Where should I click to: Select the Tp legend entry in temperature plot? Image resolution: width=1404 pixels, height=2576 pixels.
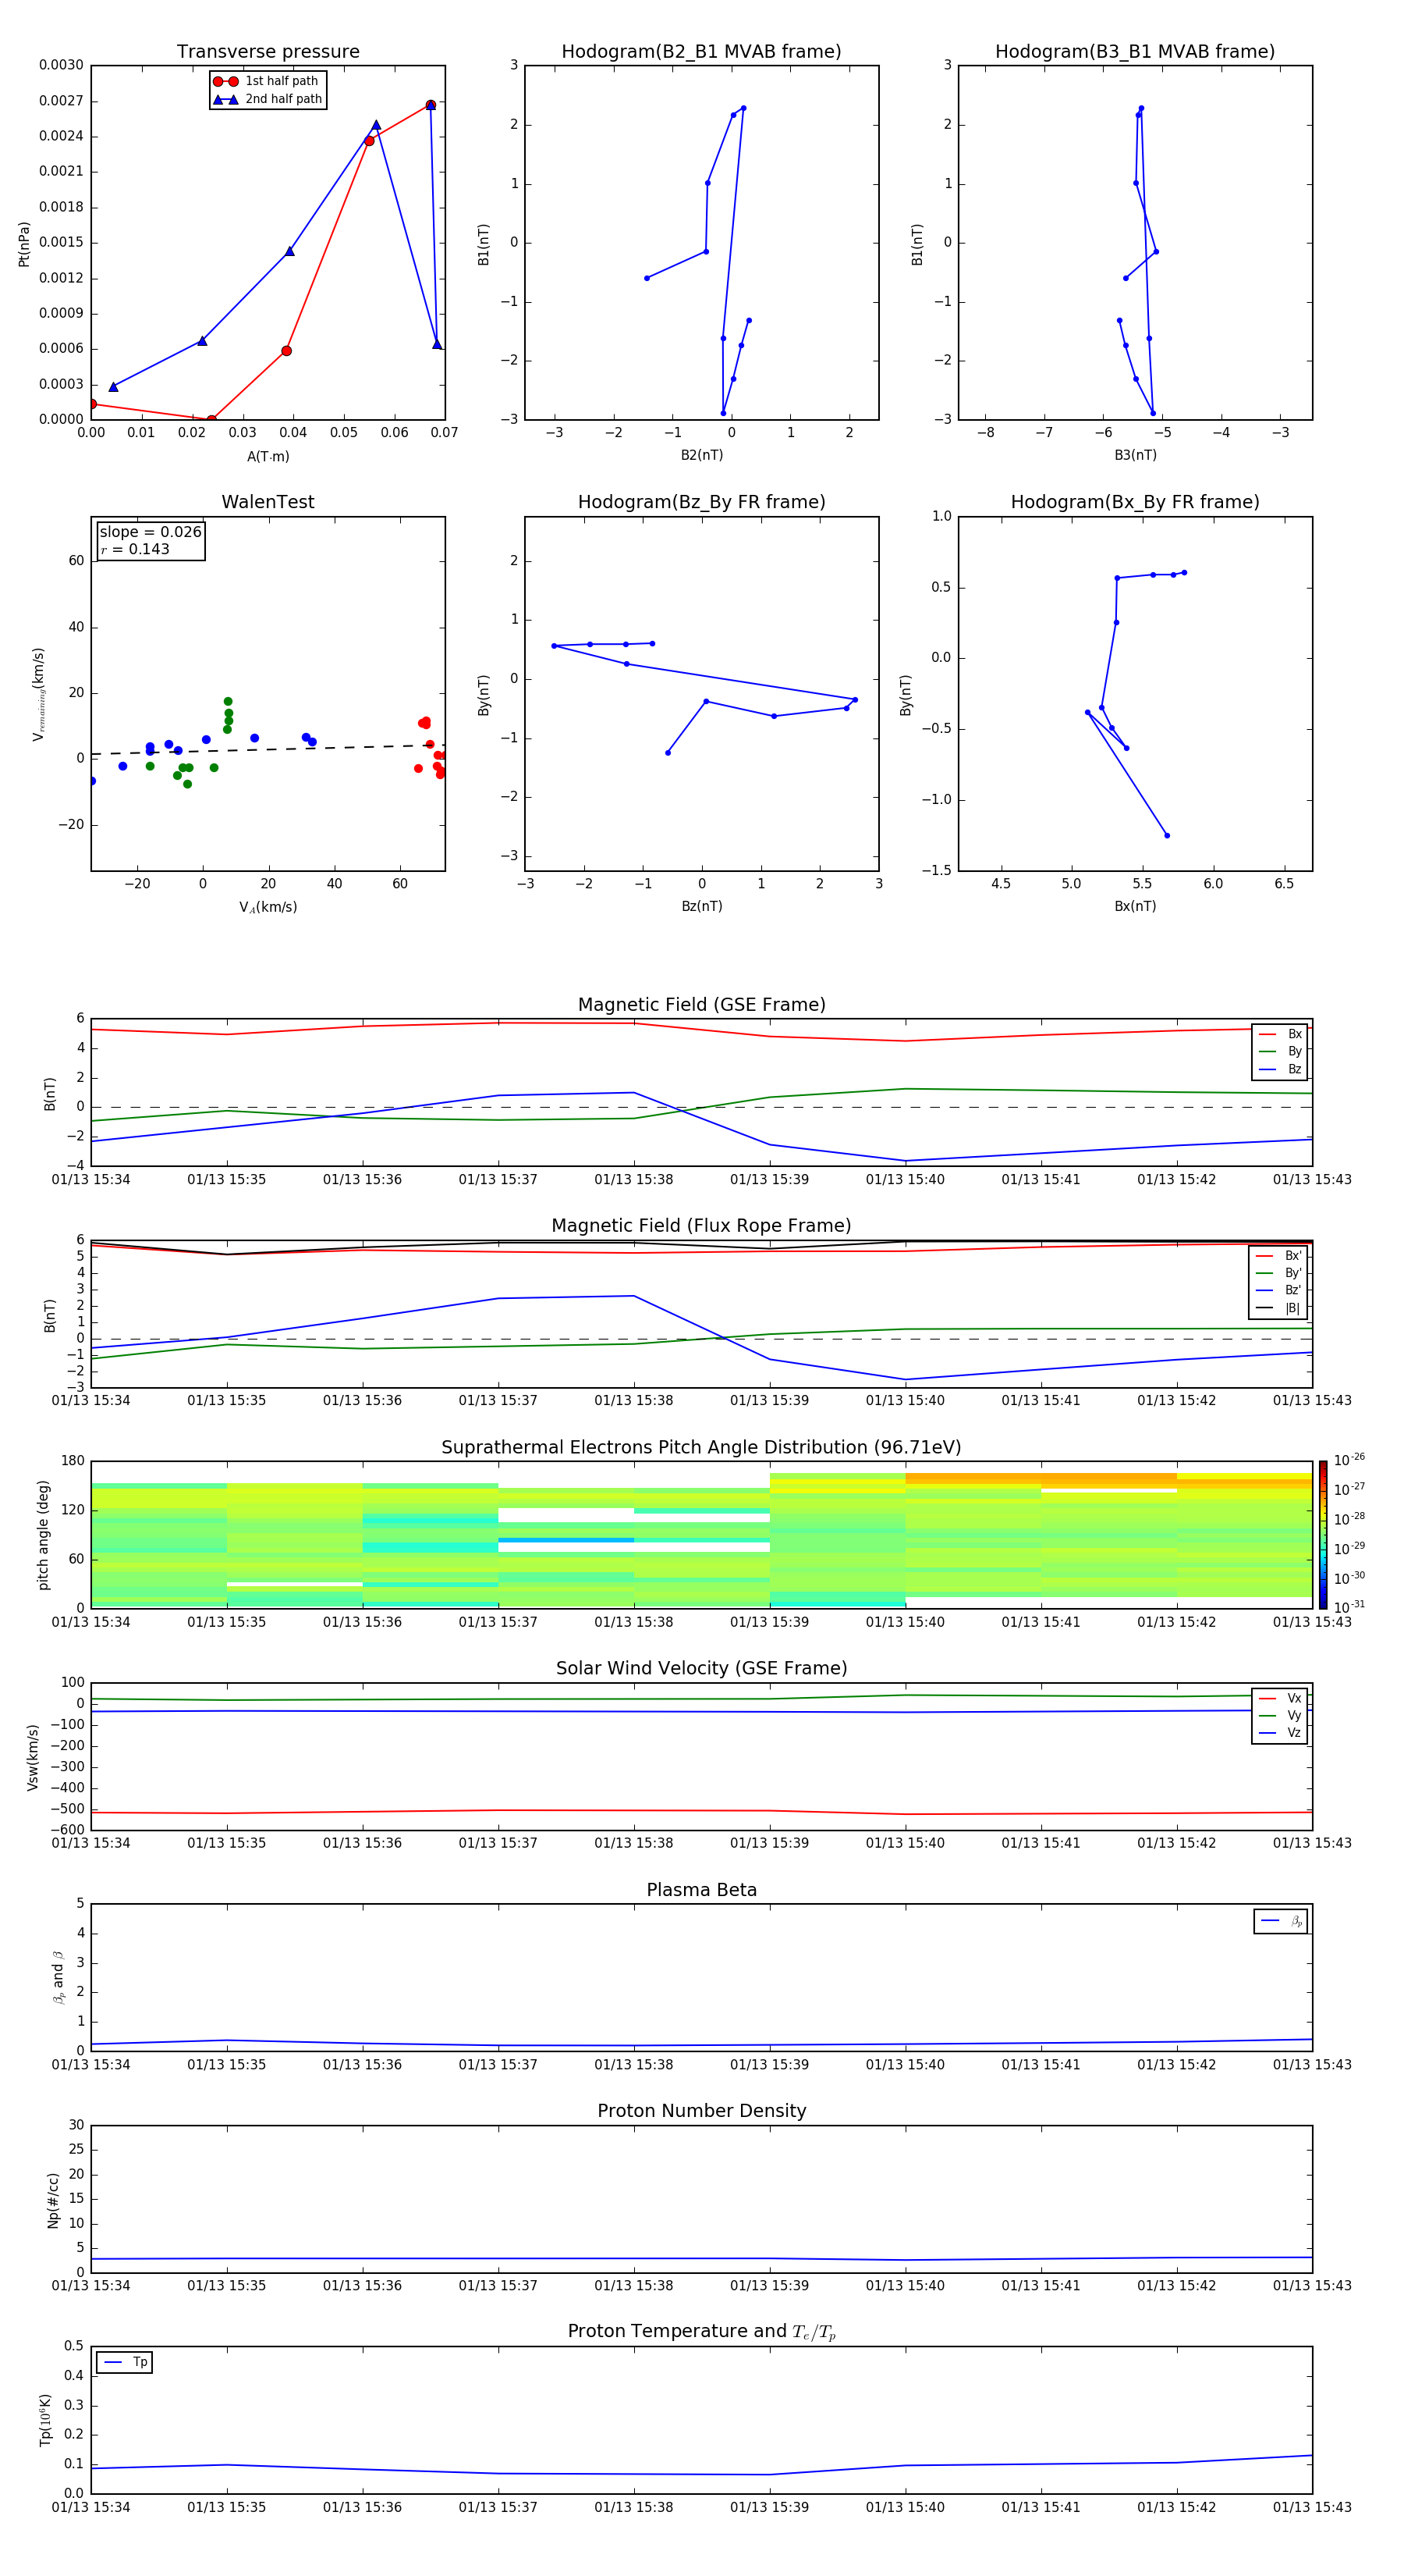click(x=125, y=2362)
